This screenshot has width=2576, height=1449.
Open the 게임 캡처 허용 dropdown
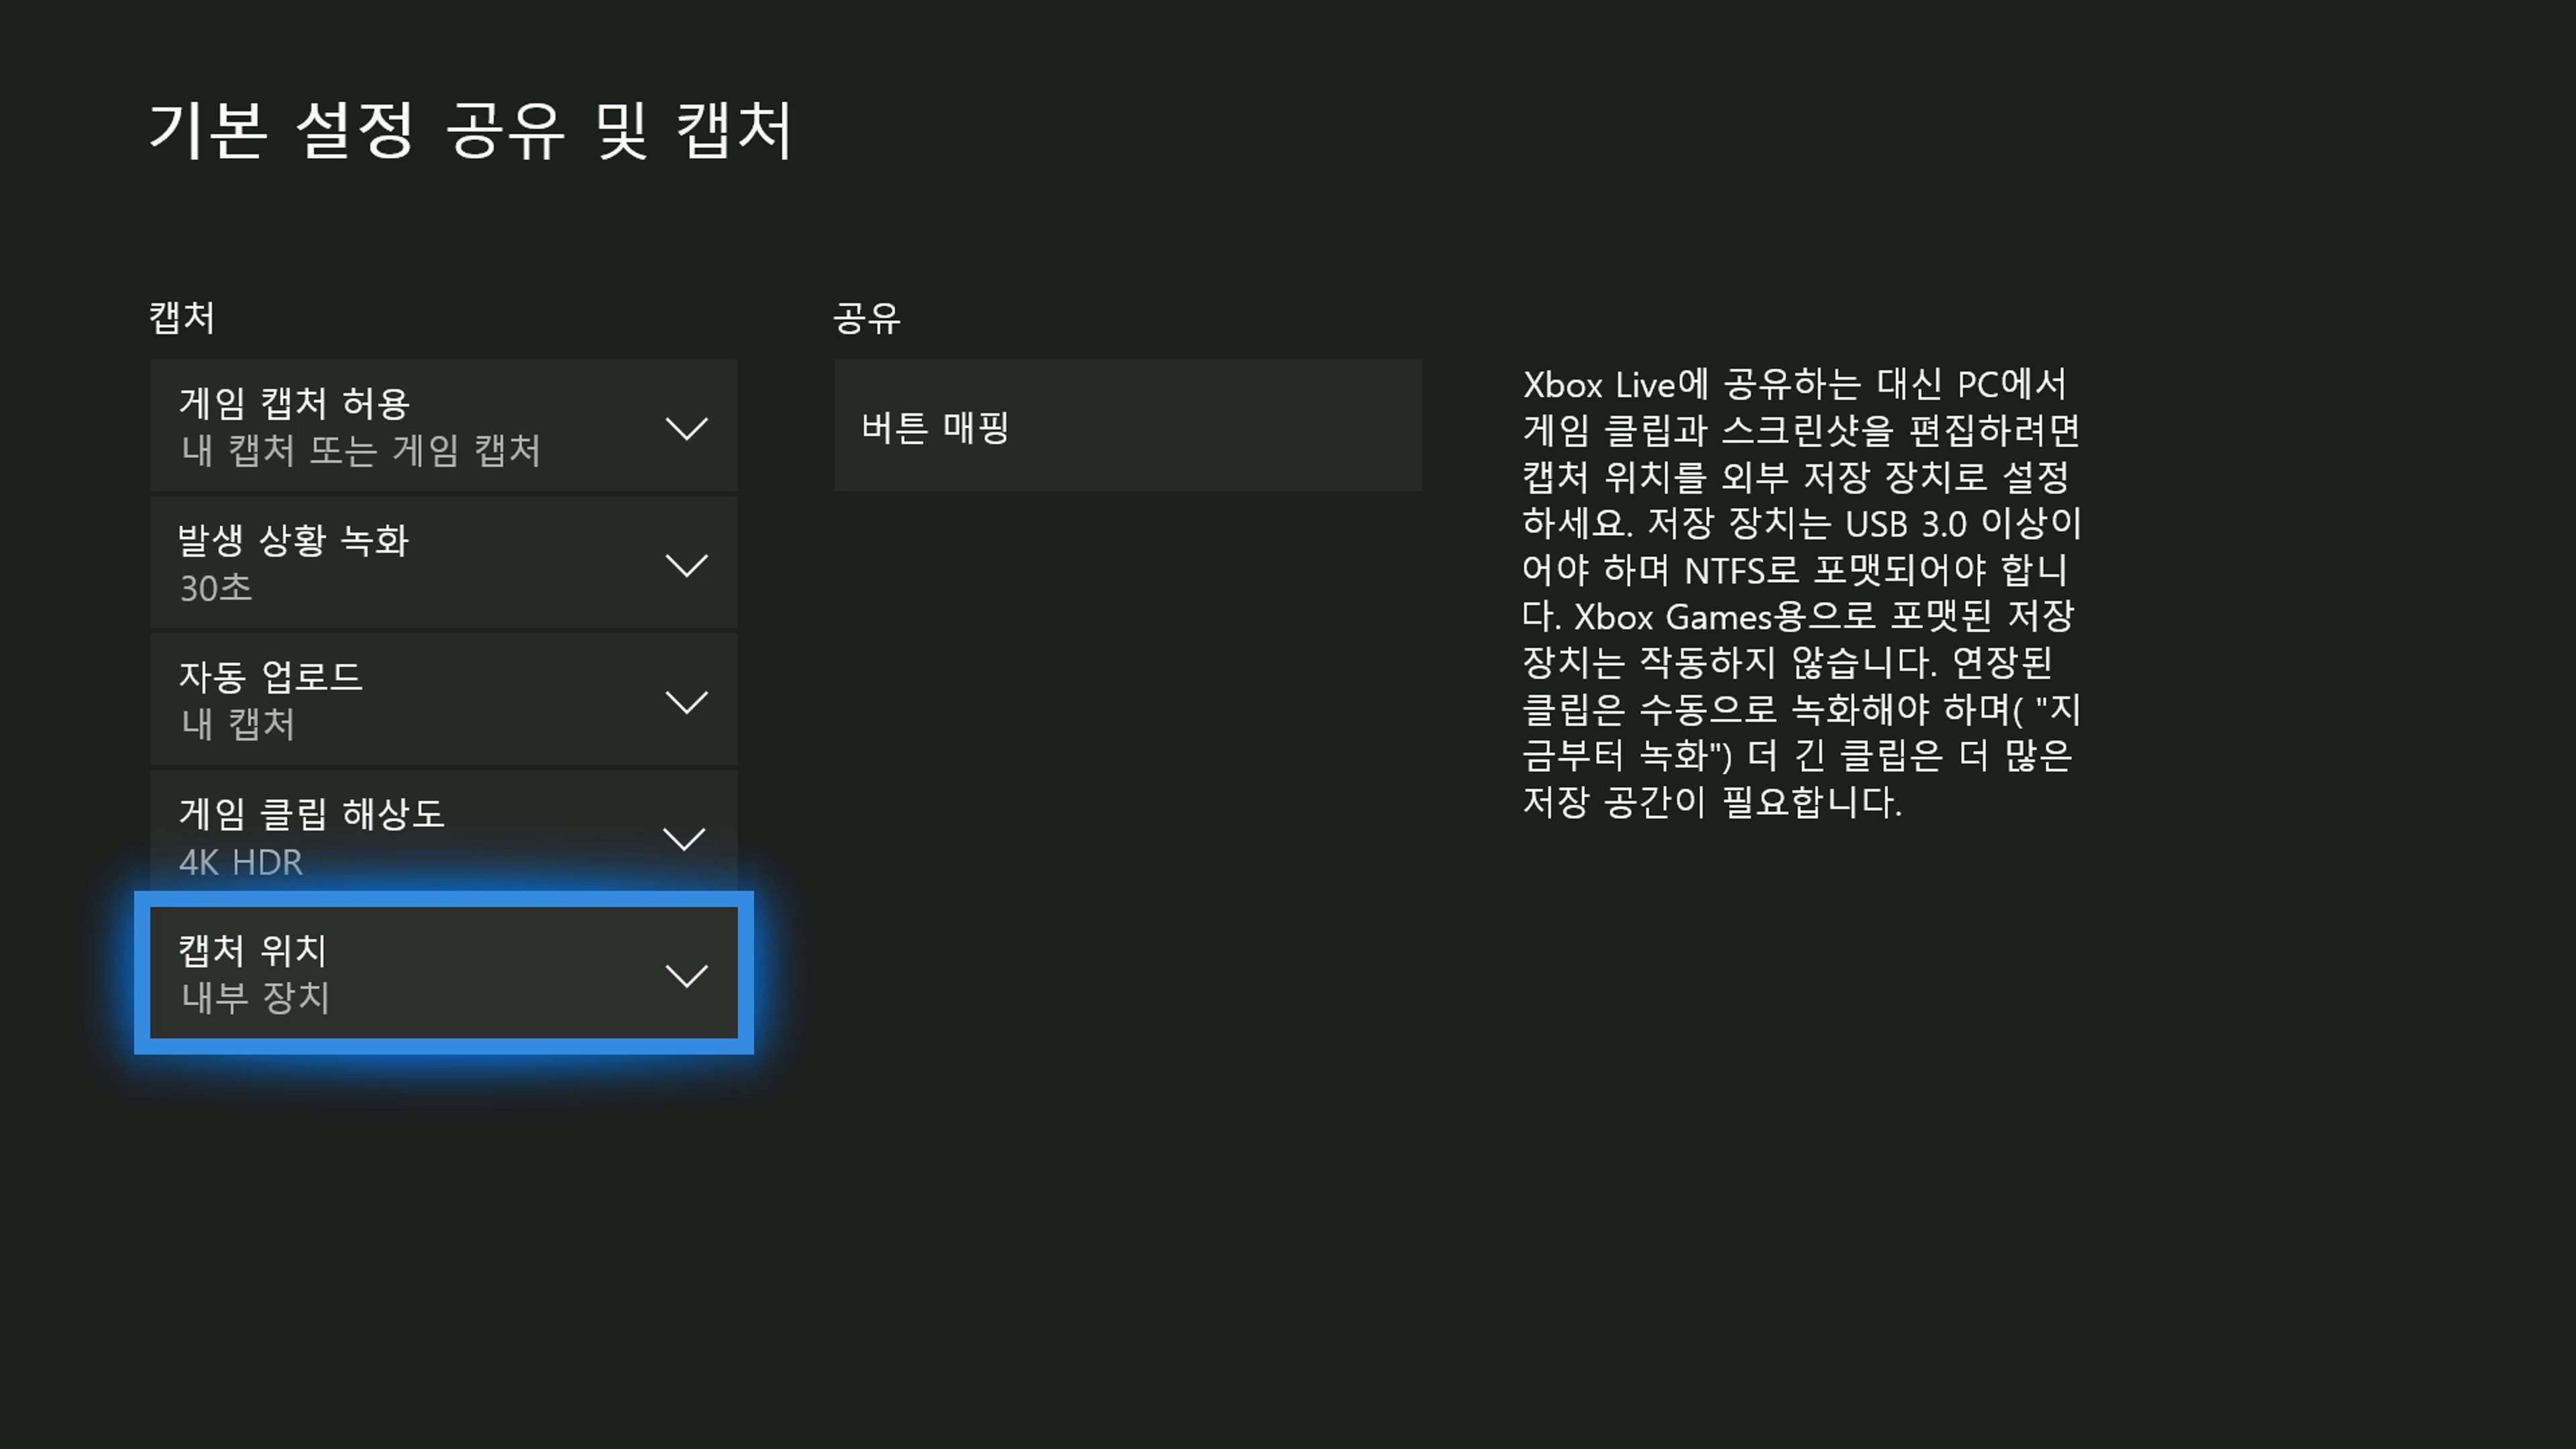pyautogui.click(x=294, y=403)
